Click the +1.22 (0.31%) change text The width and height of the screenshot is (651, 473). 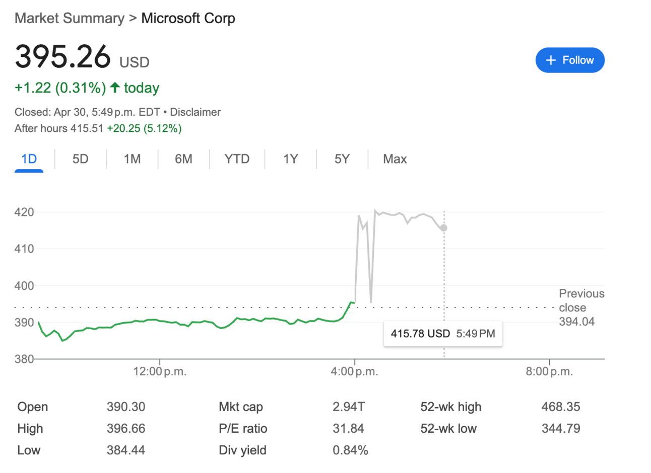tap(60, 88)
